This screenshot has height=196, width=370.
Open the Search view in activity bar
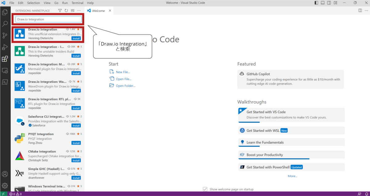tap(5, 24)
